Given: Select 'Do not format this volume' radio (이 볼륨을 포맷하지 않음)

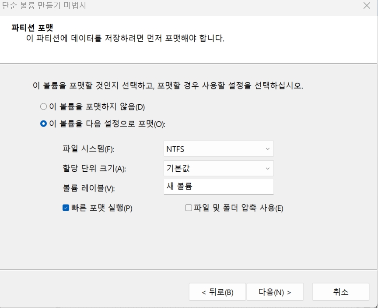Looking at the screenshot, I should tap(43, 106).
